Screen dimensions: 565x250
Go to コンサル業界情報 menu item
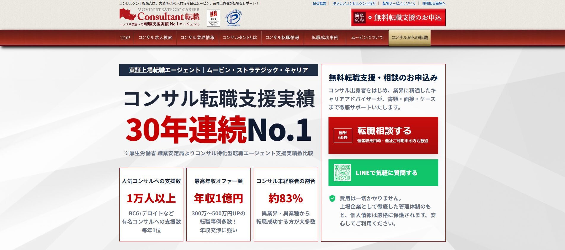pos(198,38)
